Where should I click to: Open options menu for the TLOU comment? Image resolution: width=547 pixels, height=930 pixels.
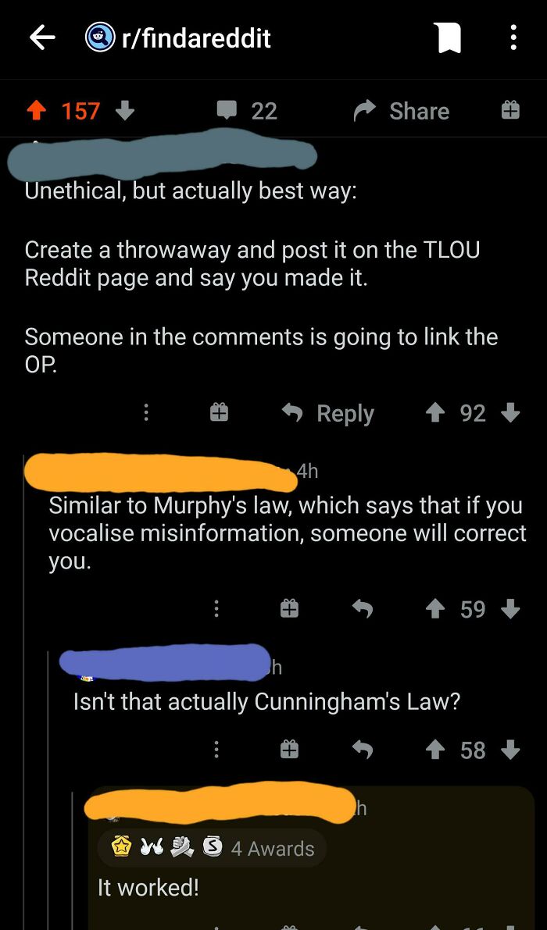(x=146, y=413)
